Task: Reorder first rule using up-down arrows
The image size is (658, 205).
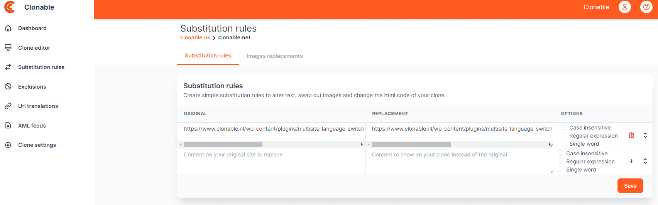Action: coord(645,135)
